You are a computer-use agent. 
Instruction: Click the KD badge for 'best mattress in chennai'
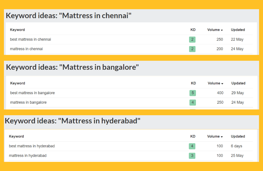(192, 39)
